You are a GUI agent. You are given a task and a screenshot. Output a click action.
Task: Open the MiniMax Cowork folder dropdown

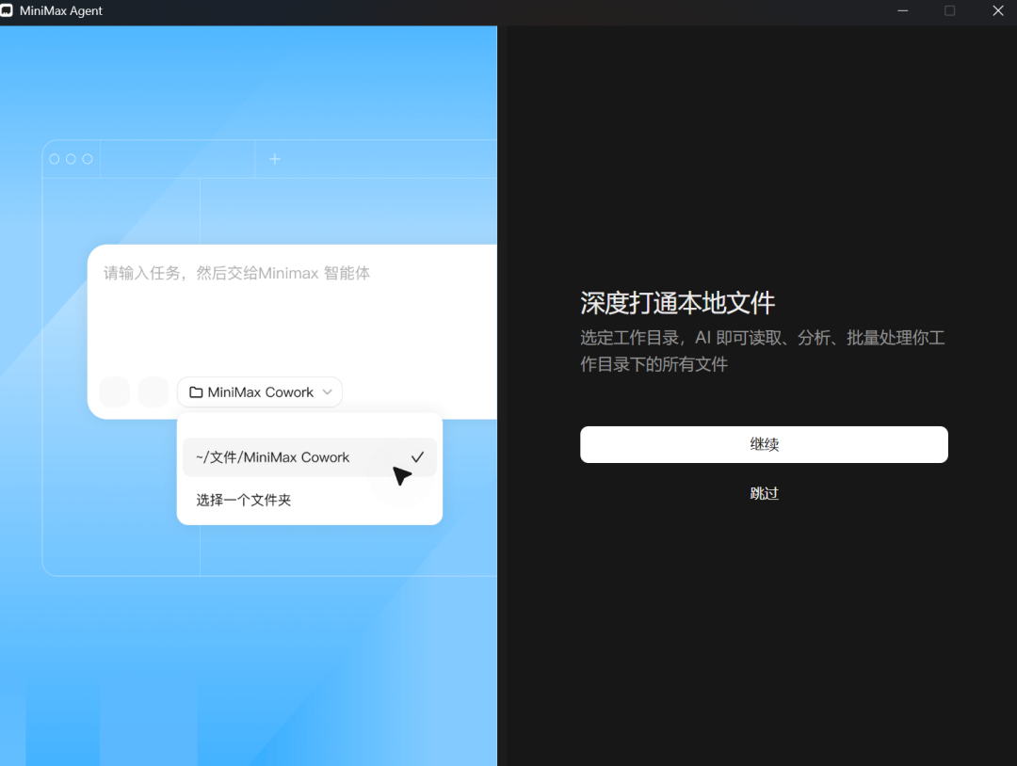point(259,391)
